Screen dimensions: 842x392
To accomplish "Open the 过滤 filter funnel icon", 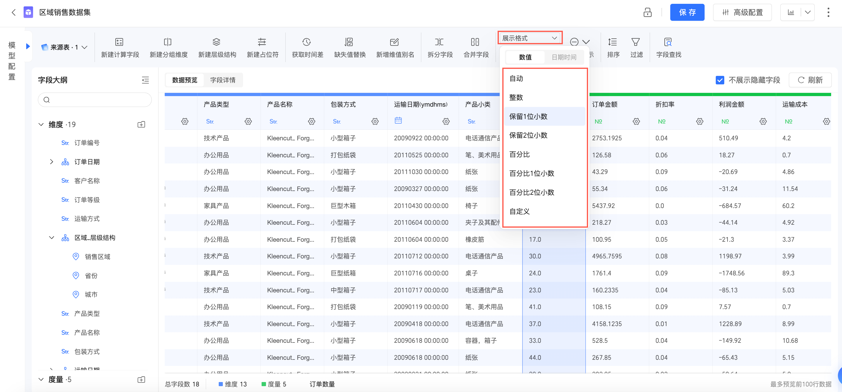I will 635,42.
